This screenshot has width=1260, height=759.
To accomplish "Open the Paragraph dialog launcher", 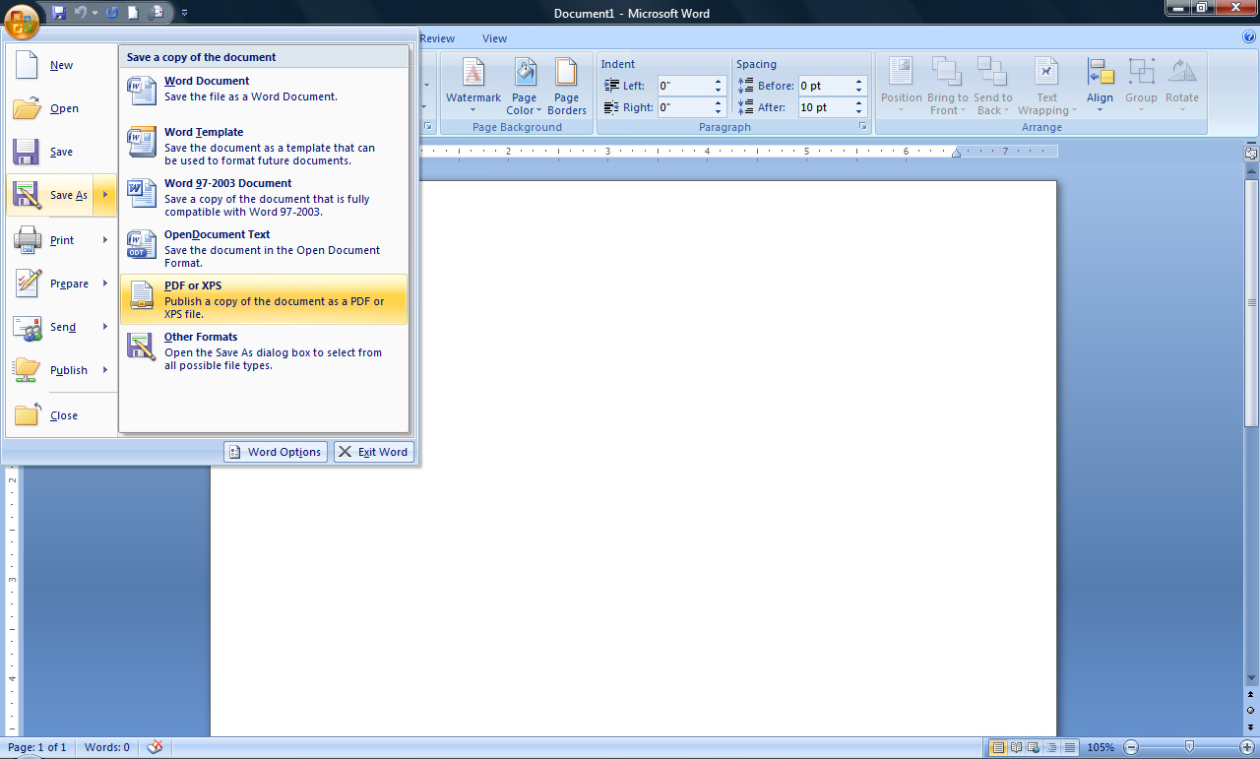I will click(x=863, y=127).
